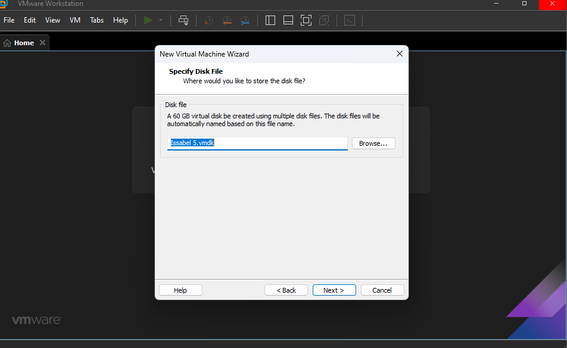Click the Browse... button
Viewport: 567px width, 348px height.
tap(373, 143)
